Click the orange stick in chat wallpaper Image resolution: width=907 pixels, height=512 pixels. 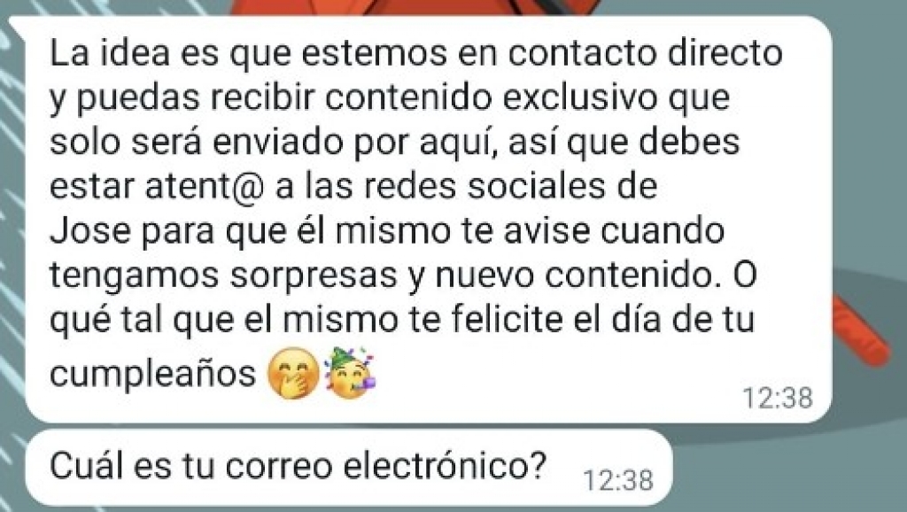coord(860,330)
